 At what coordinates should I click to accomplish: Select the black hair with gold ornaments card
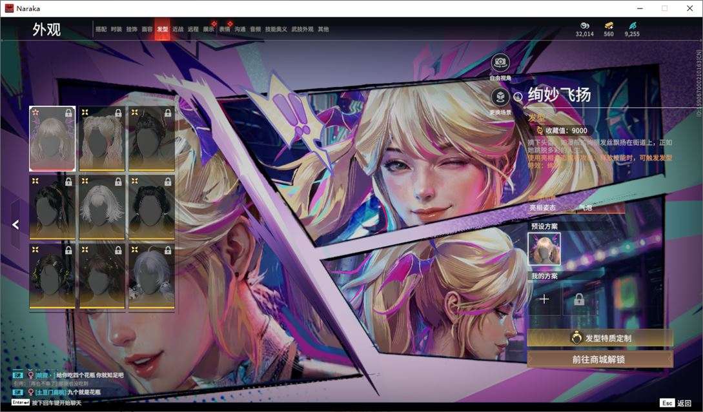tap(52, 276)
